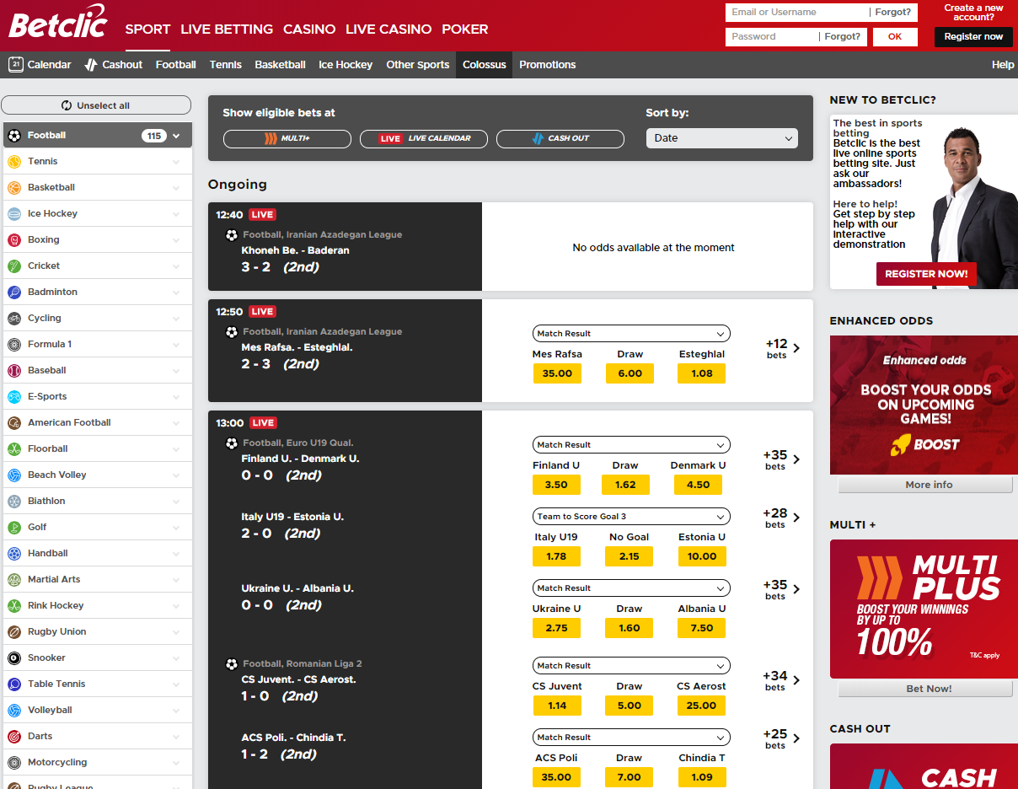
Task: Select the Beach Volley icon in sidebar
Action: (x=14, y=475)
